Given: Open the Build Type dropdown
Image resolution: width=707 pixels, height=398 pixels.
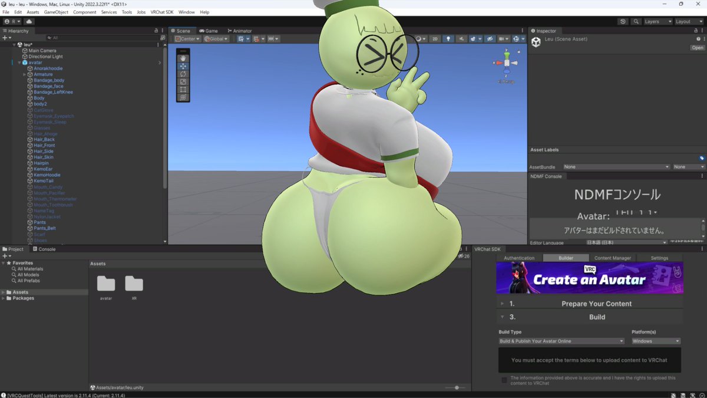Looking at the screenshot, I should point(561,341).
